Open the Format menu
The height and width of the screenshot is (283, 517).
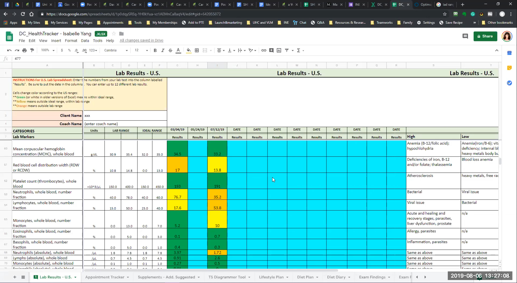tap(71, 41)
